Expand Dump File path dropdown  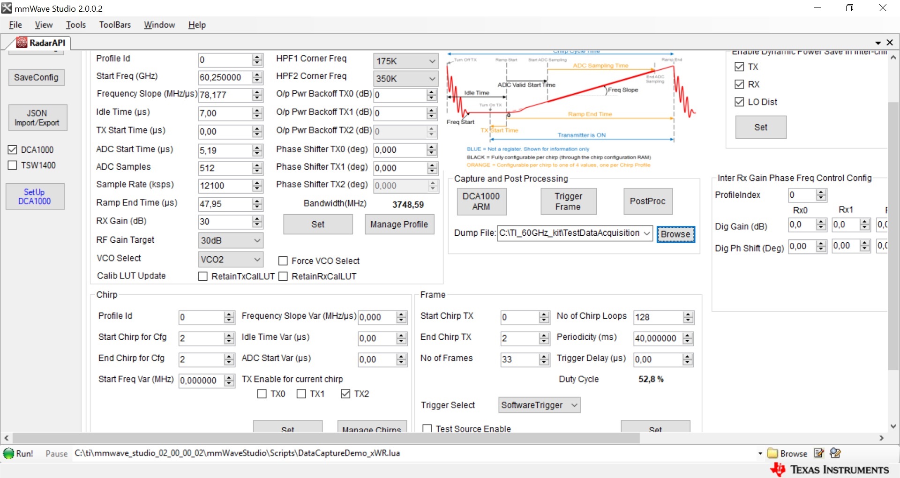tap(647, 233)
